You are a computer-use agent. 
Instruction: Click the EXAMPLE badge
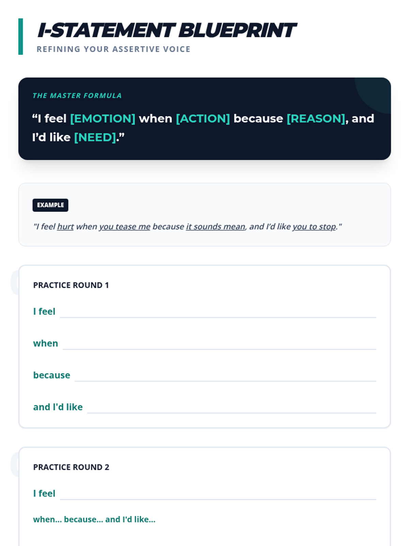tap(50, 205)
